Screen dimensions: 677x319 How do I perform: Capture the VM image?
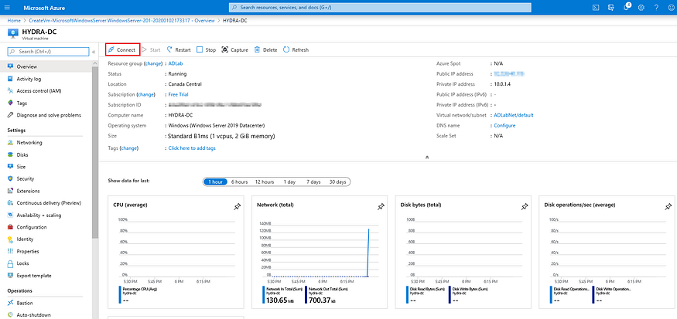tap(234, 49)
